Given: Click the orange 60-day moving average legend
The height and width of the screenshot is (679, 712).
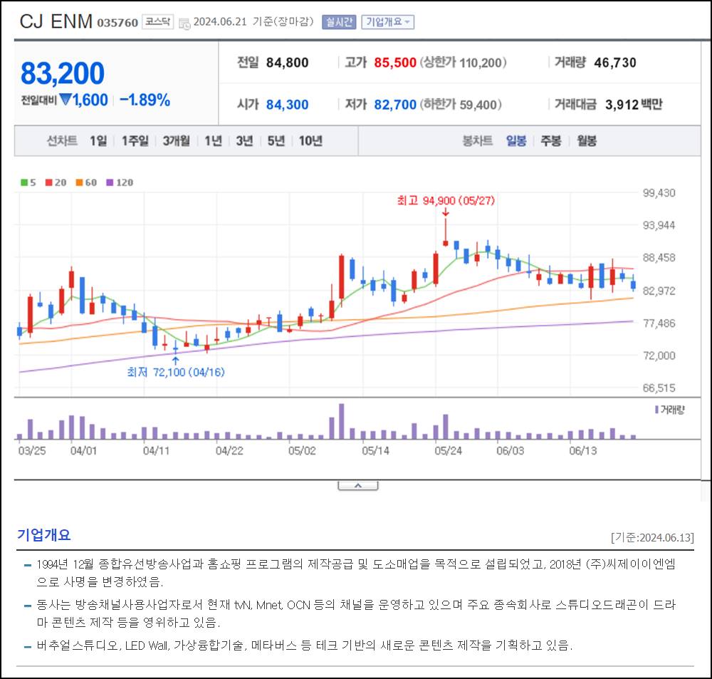Looking at the screenshot, I should [x=86, y=182].
